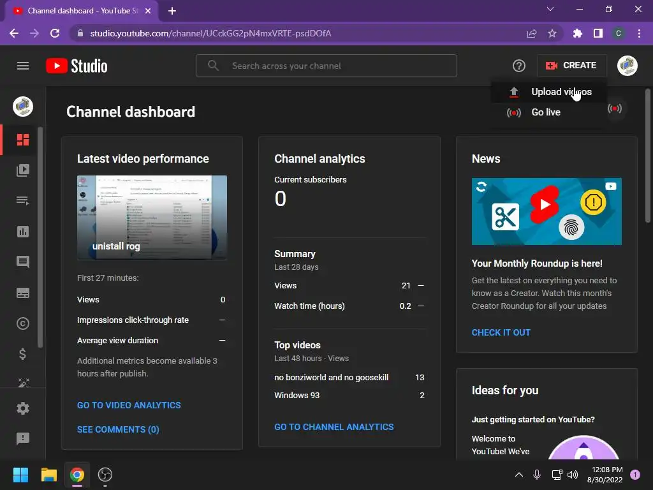Click 'Just getting started on YouTube?' text
The width and height of the screenshot is (653, 490).
click(x=533, y=420)
